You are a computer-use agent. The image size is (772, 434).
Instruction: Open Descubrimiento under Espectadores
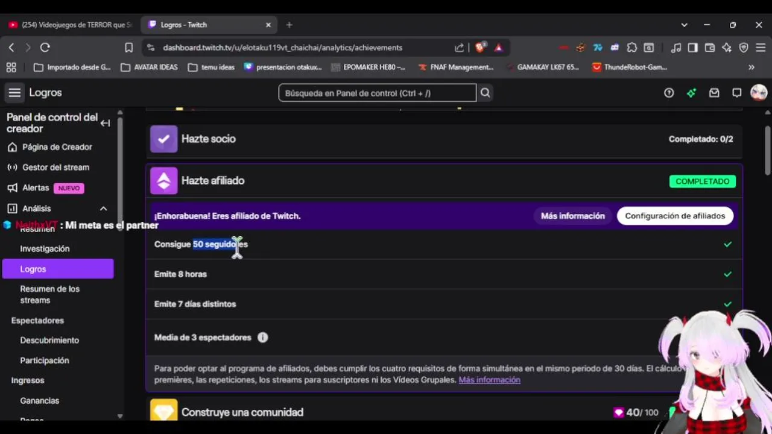[x=49, y=340]
